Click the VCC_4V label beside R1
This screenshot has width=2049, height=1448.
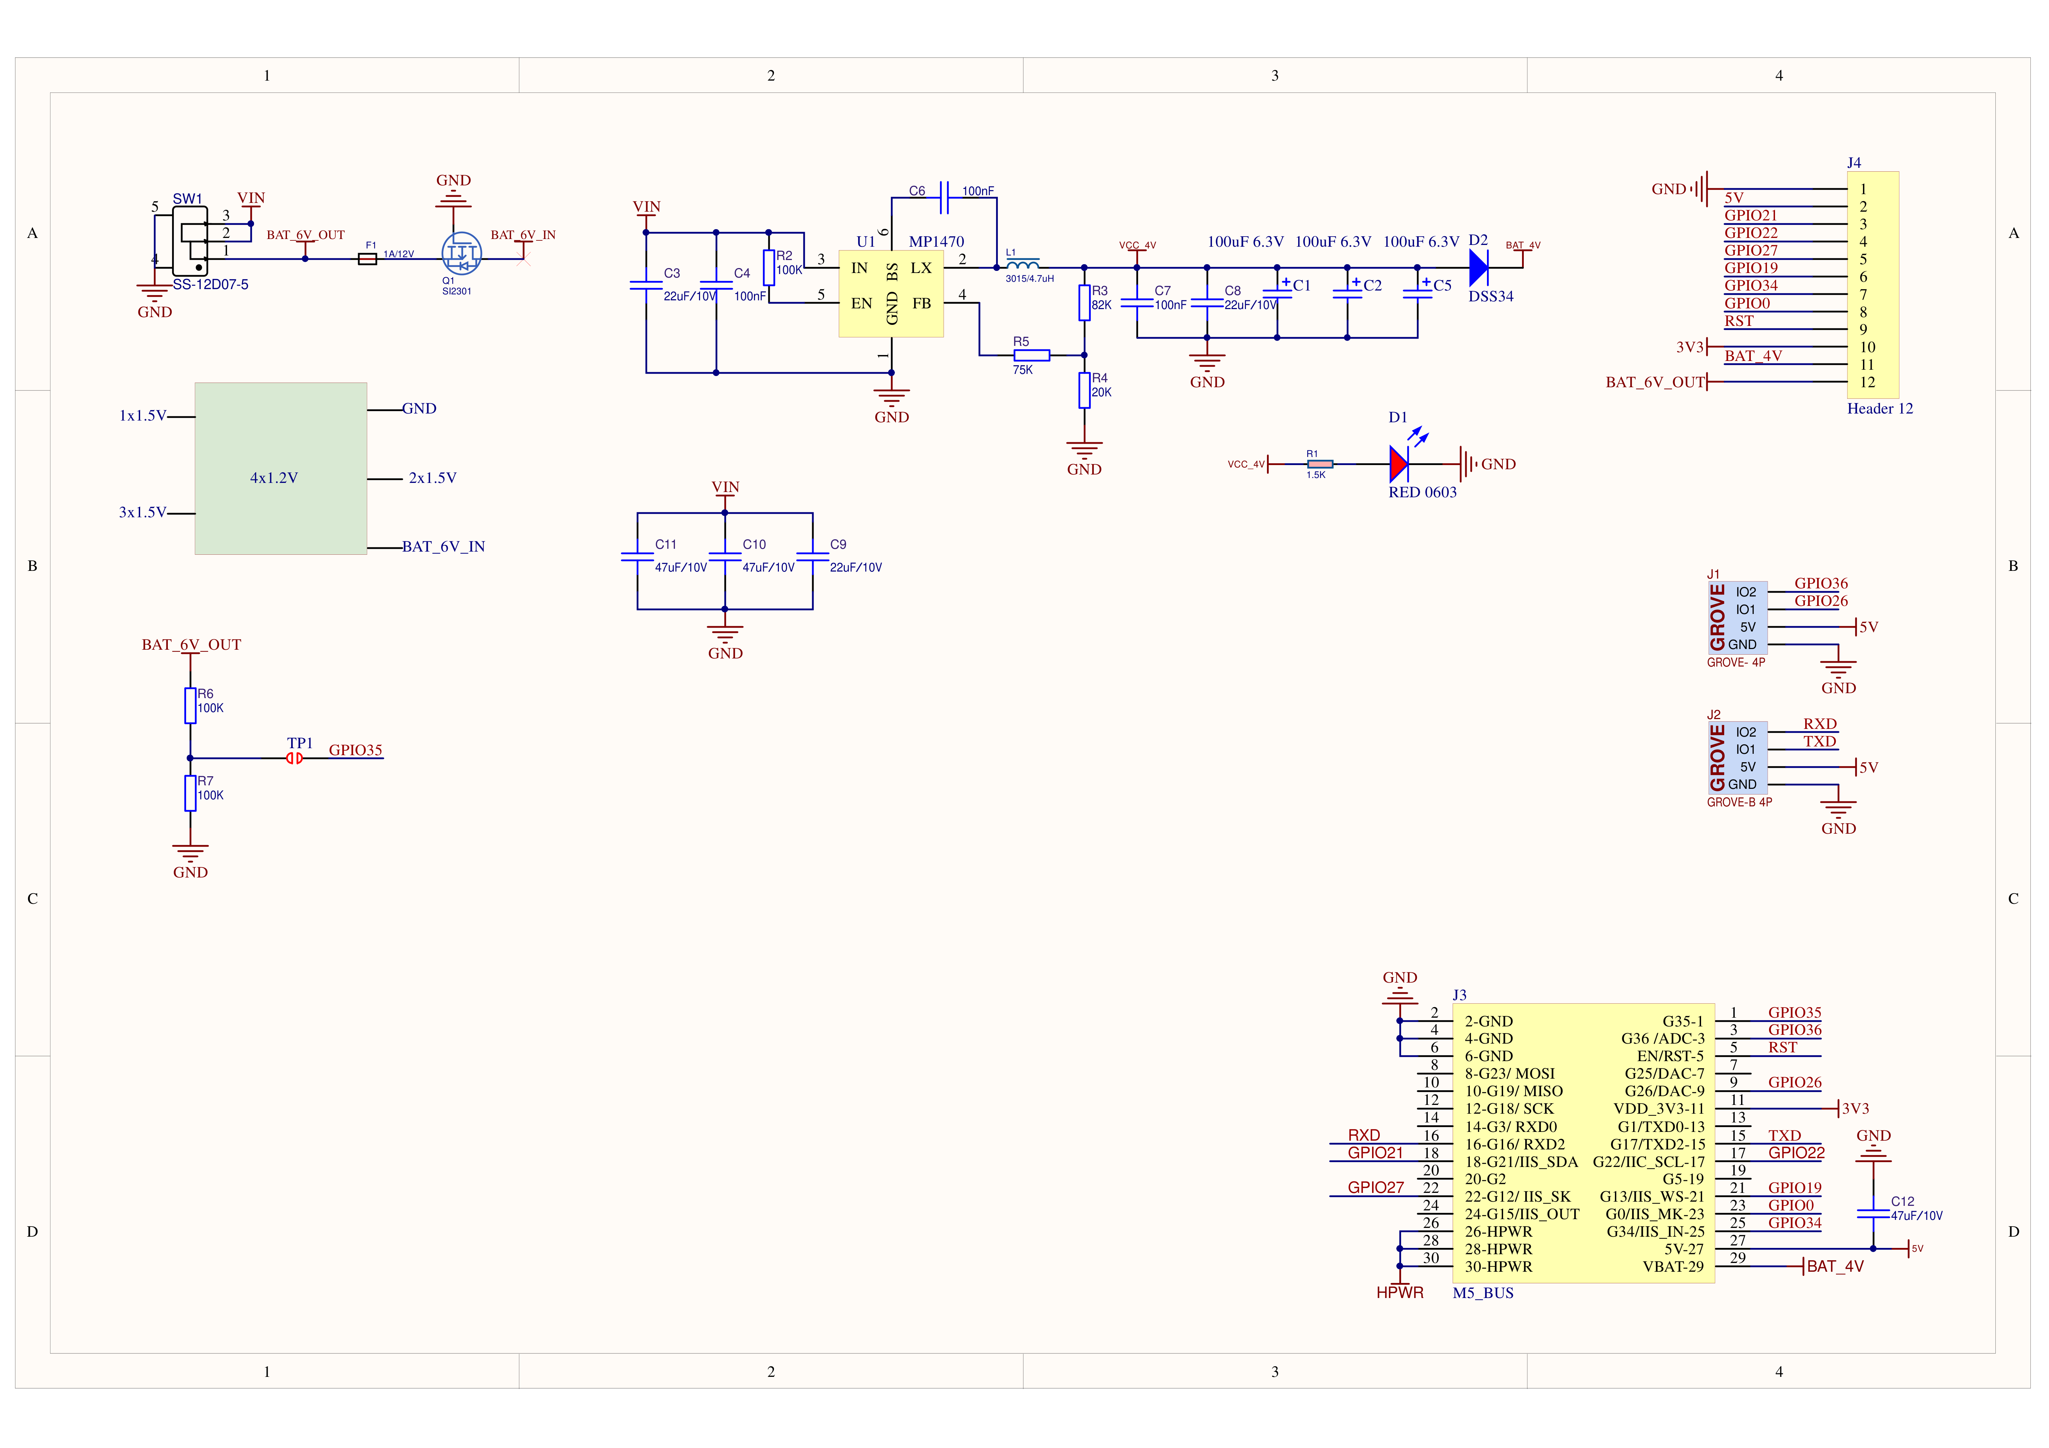1246,464
